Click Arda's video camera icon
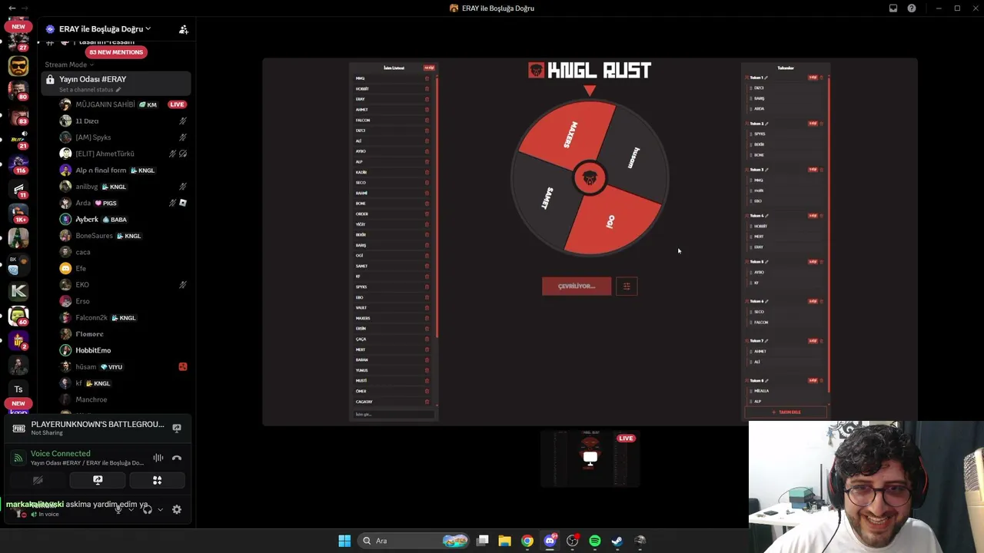Screen dimensions: 984x553 tap(182, 203)
